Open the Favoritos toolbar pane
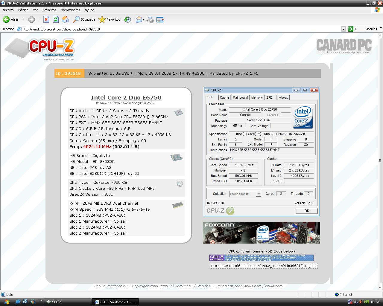This screenshot has height=306, width=383. coord(110,19)
